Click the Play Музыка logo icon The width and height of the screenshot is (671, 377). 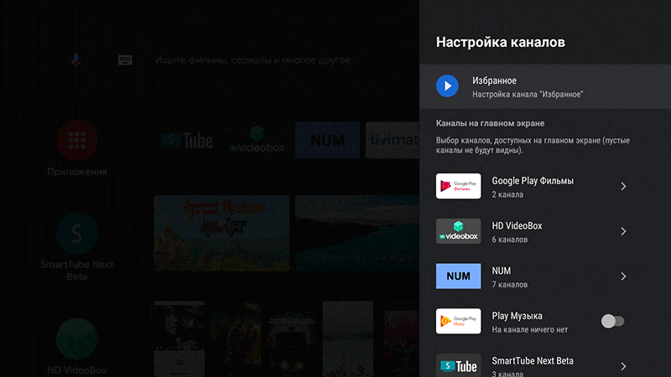click(x=458, y=321)
